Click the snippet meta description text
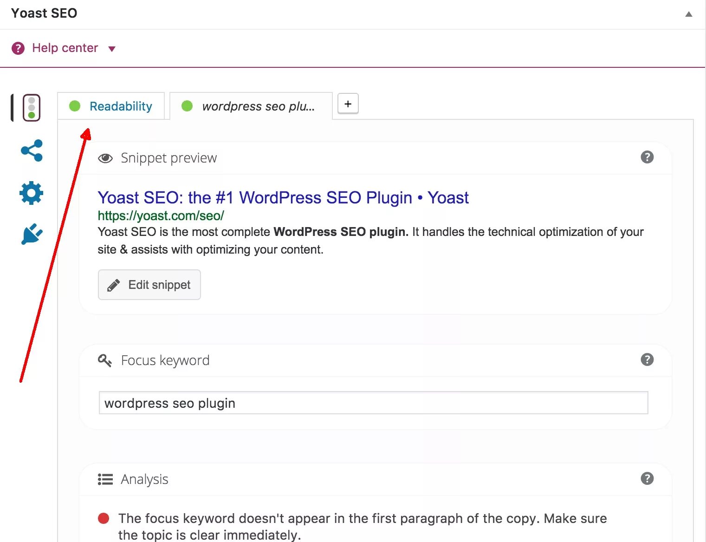The image size is (706, 542). click(370, 241)
